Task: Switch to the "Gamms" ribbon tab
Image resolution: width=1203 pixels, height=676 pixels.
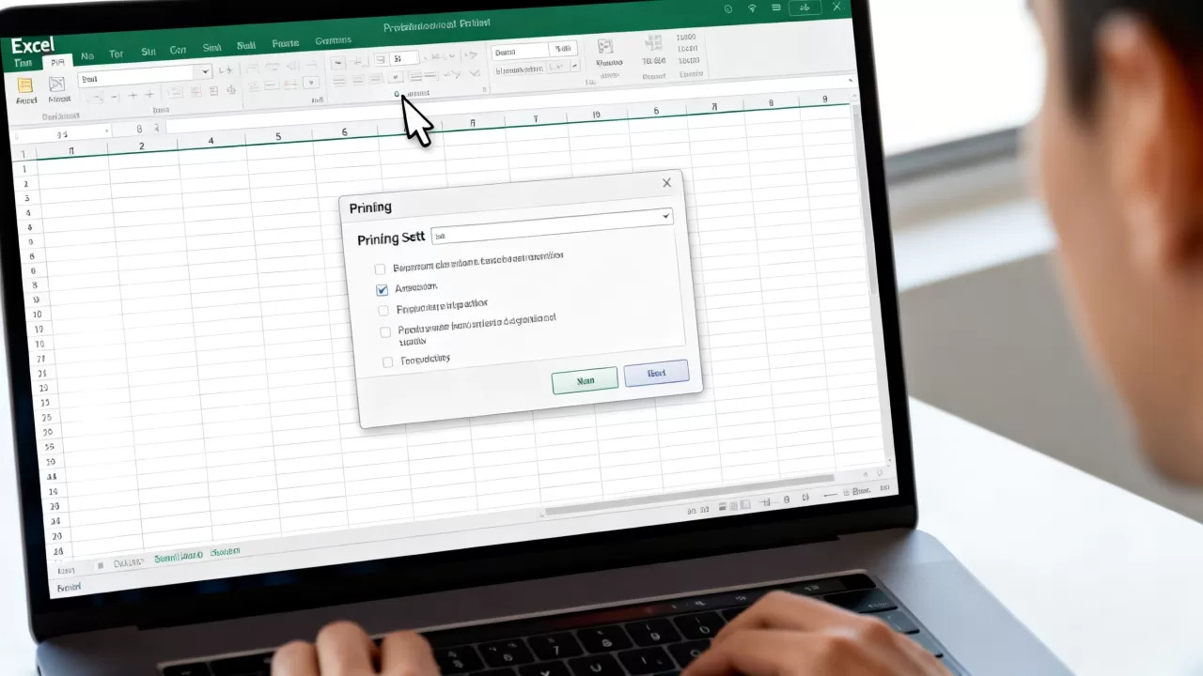Action: (x=333, y=41)
